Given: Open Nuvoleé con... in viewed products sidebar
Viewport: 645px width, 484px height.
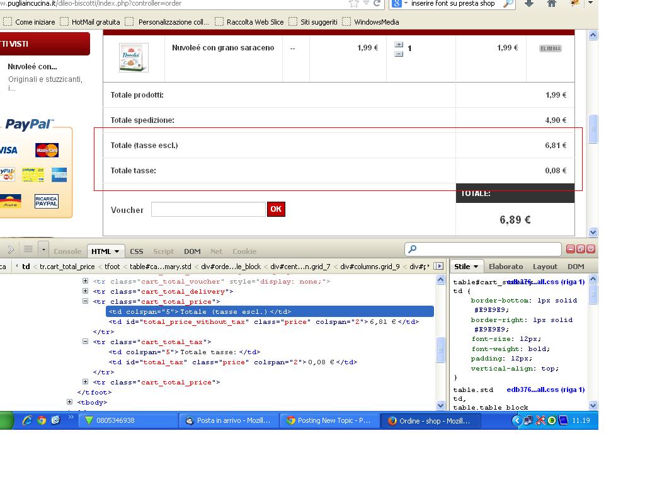Looking at the screenshot, I should coord(33,67).
